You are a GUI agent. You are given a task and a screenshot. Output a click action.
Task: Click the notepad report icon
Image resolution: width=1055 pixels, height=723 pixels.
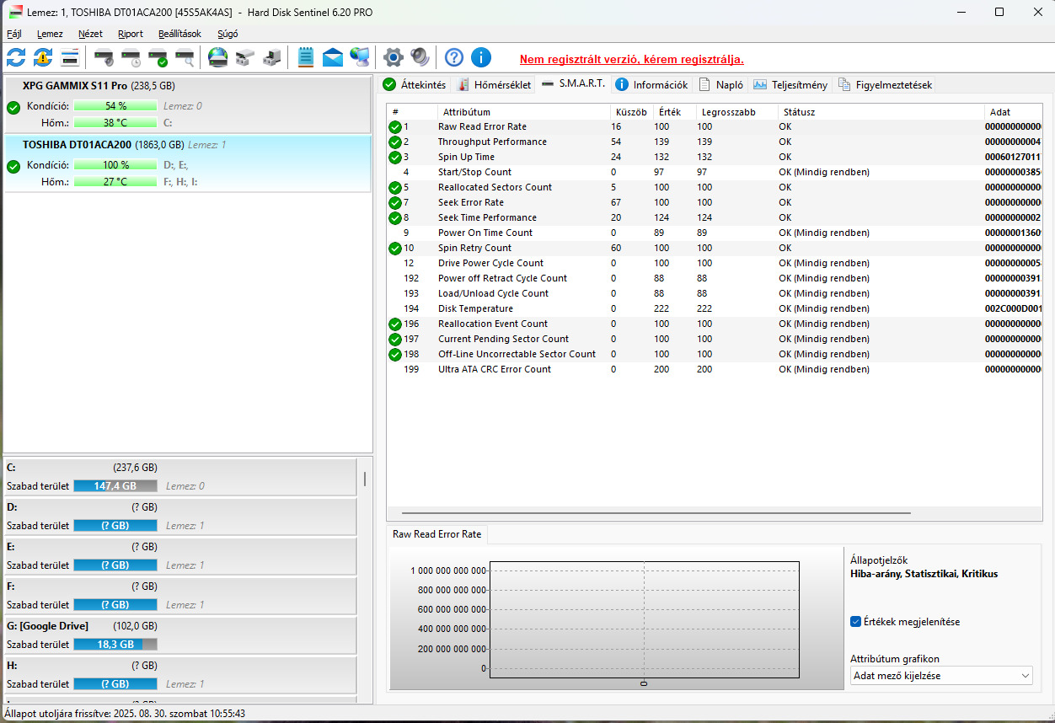pos(306,57)
